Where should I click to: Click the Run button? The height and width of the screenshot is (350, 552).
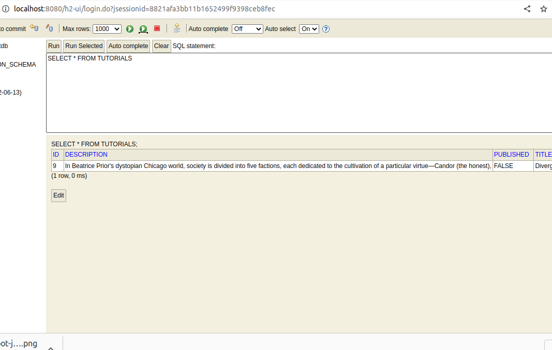tap(54, 46)
